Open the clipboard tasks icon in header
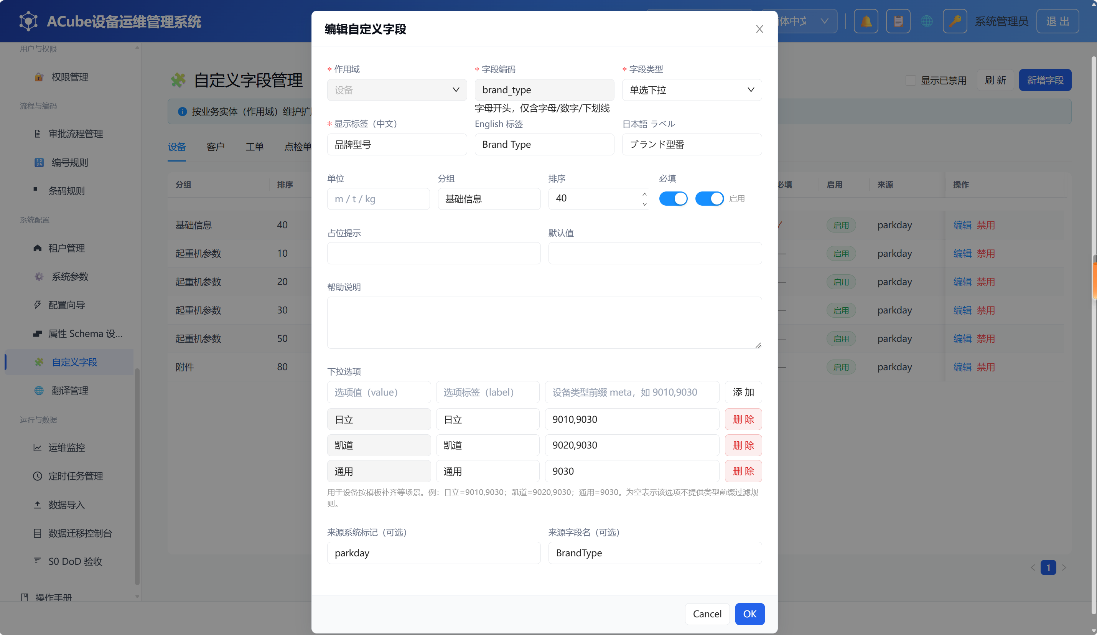Viewport: 1097px width, 635px height. click(x=898, y=21)
